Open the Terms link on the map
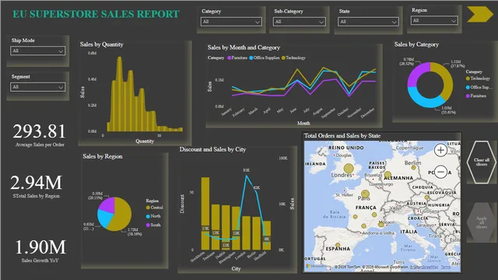Image resolution: width=498 pixels, height=280 pixels. 446,267
